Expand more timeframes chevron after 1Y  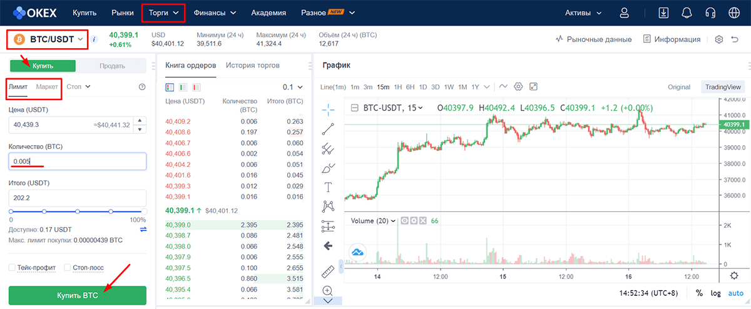[486, 86]
